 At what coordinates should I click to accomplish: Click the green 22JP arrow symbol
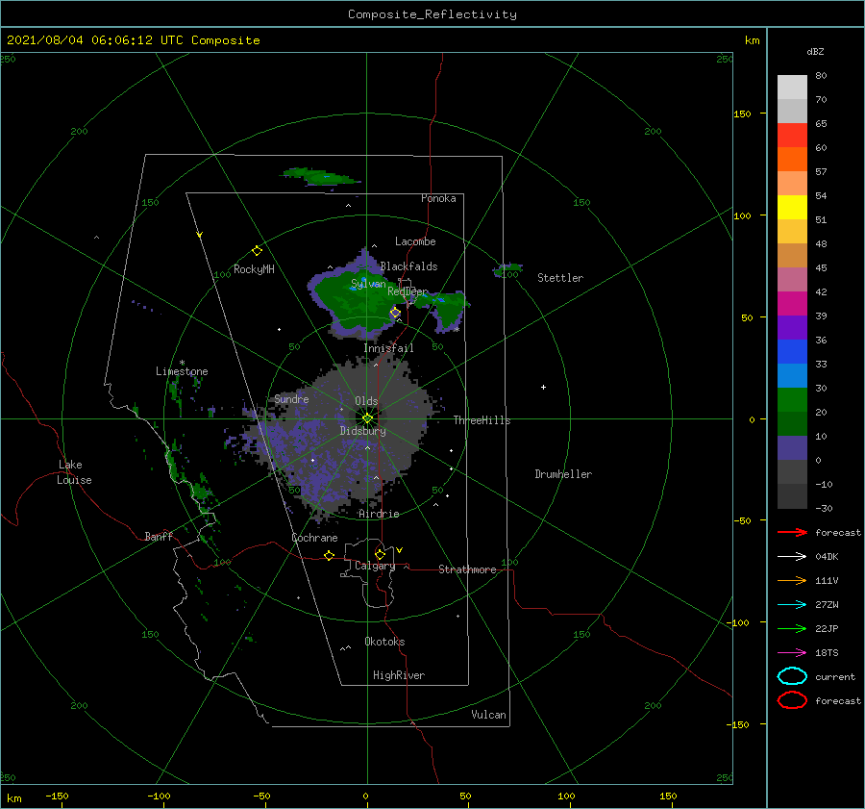point(792,628)
